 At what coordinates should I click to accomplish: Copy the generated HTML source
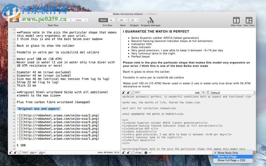(x=137, y=153)
